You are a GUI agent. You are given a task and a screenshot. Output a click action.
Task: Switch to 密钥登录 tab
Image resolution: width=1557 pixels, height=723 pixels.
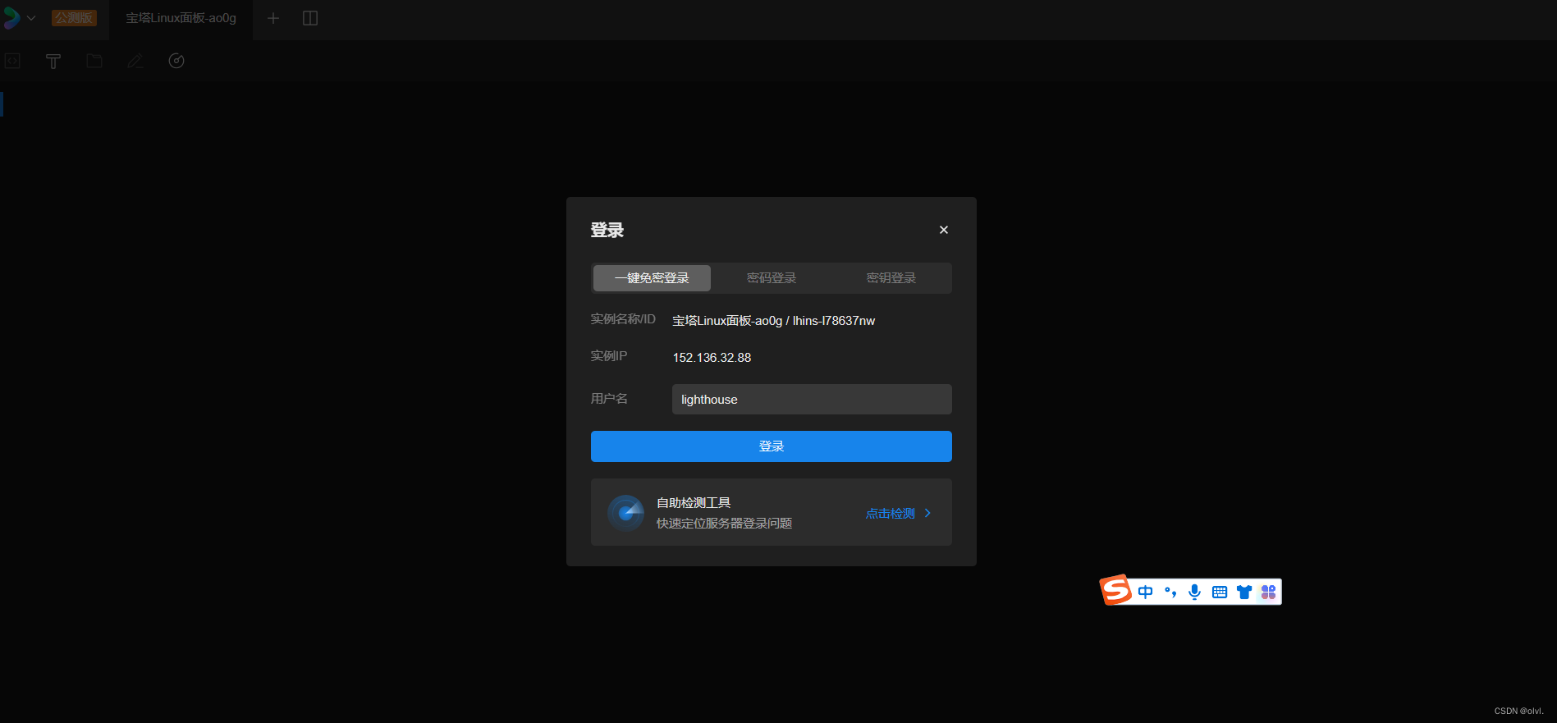point(891,278)
